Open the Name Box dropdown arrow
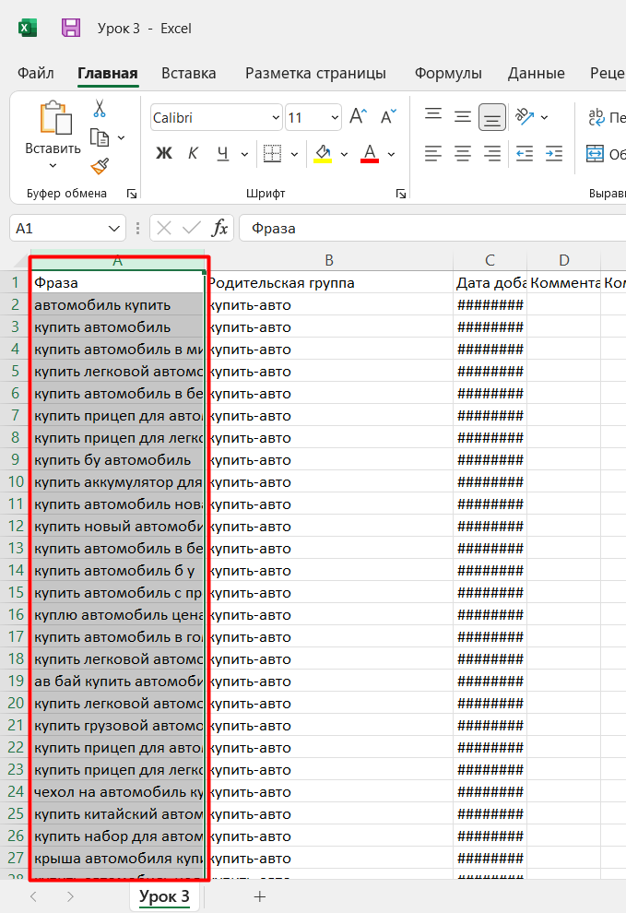The image size is (626, 913). 114,229
